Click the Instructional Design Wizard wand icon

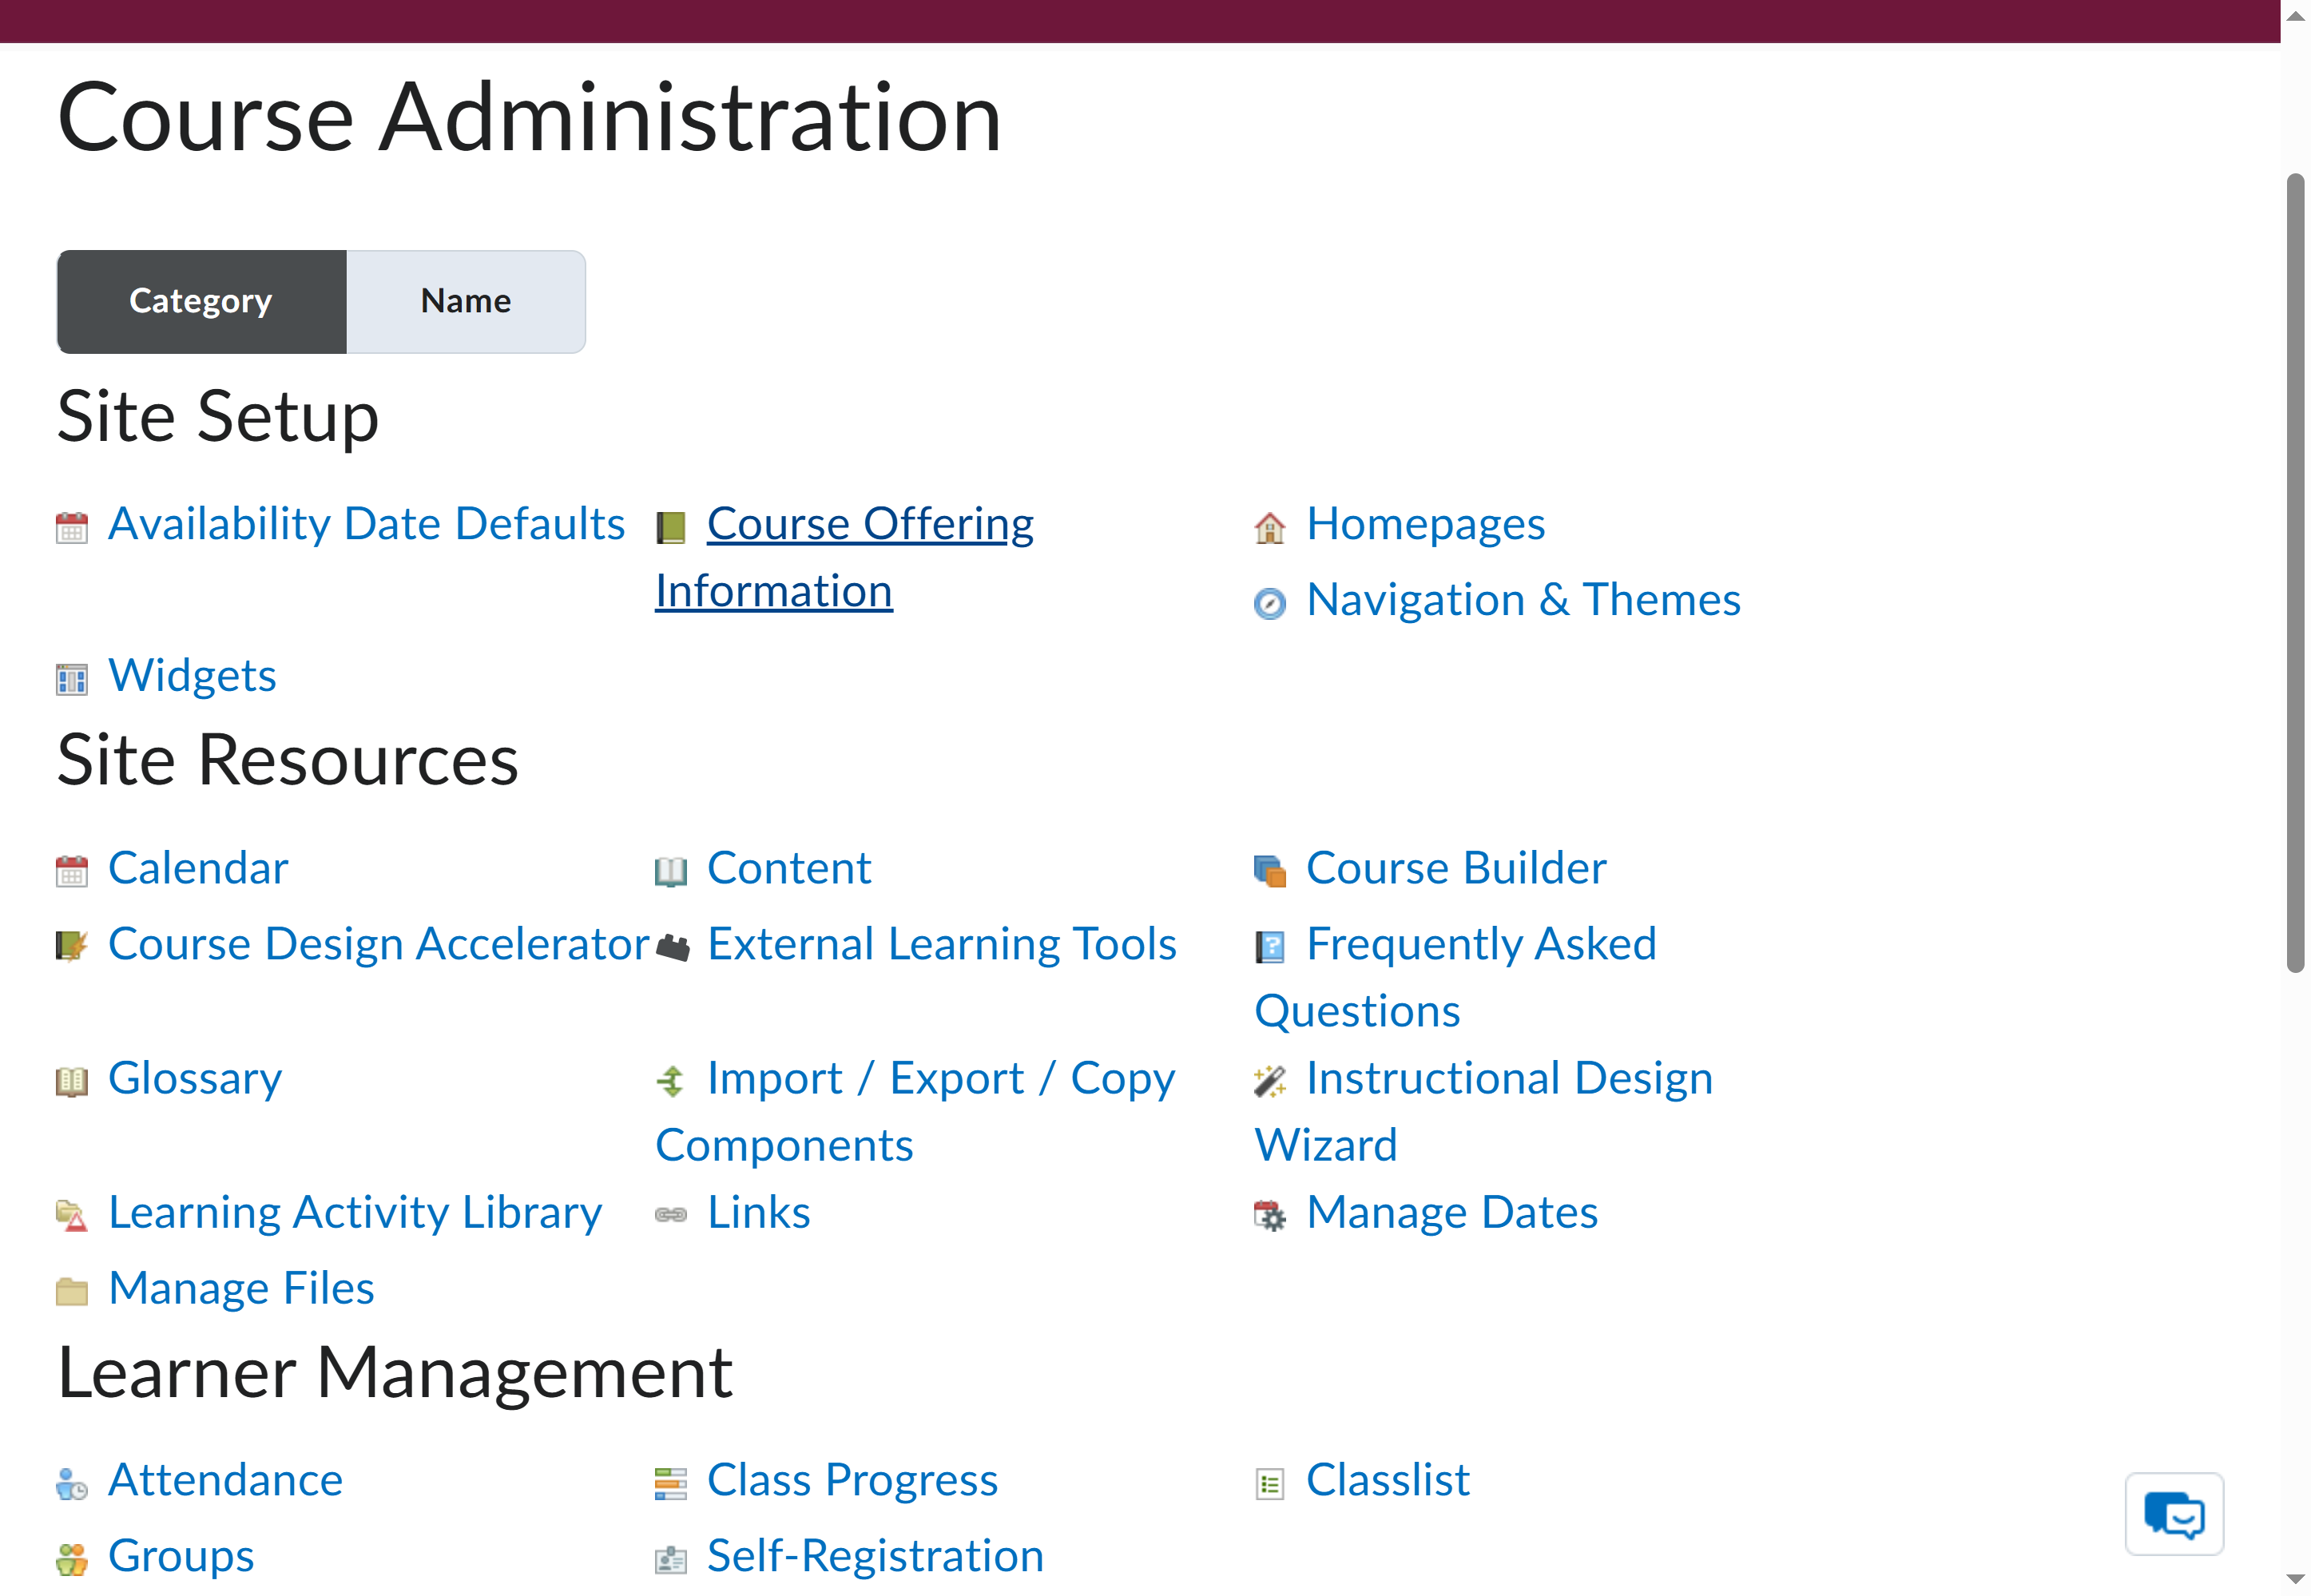point(1269,1081)
